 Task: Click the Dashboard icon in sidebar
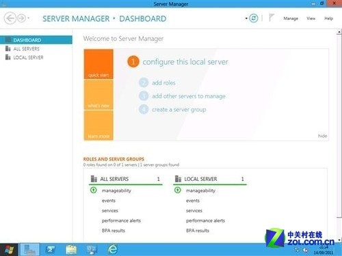8,40
